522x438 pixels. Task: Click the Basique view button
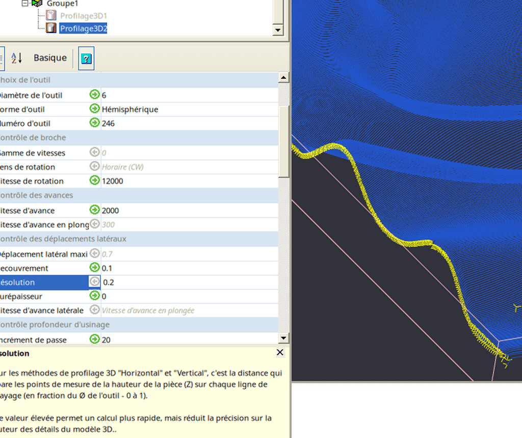pyautogui.click(x=50, y=58)
